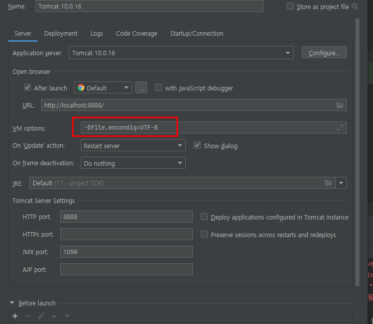Screen dimensions: 373x324
Task: Enable Store as project file
Action: (x=290, y=6)
